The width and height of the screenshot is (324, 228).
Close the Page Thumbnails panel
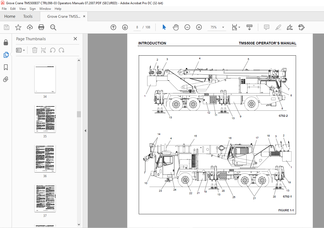tap(75, 39)
